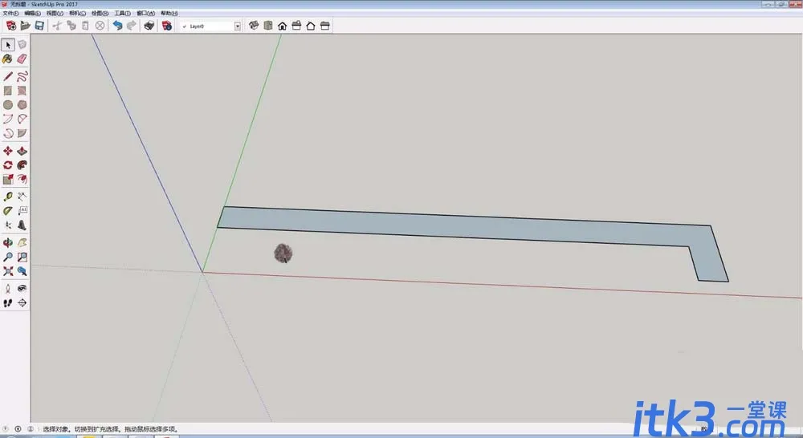Image resolution: width=803 pixels, height=438 pixels.
Task: Open the 工具(T) menu
Action: point(122,14)
